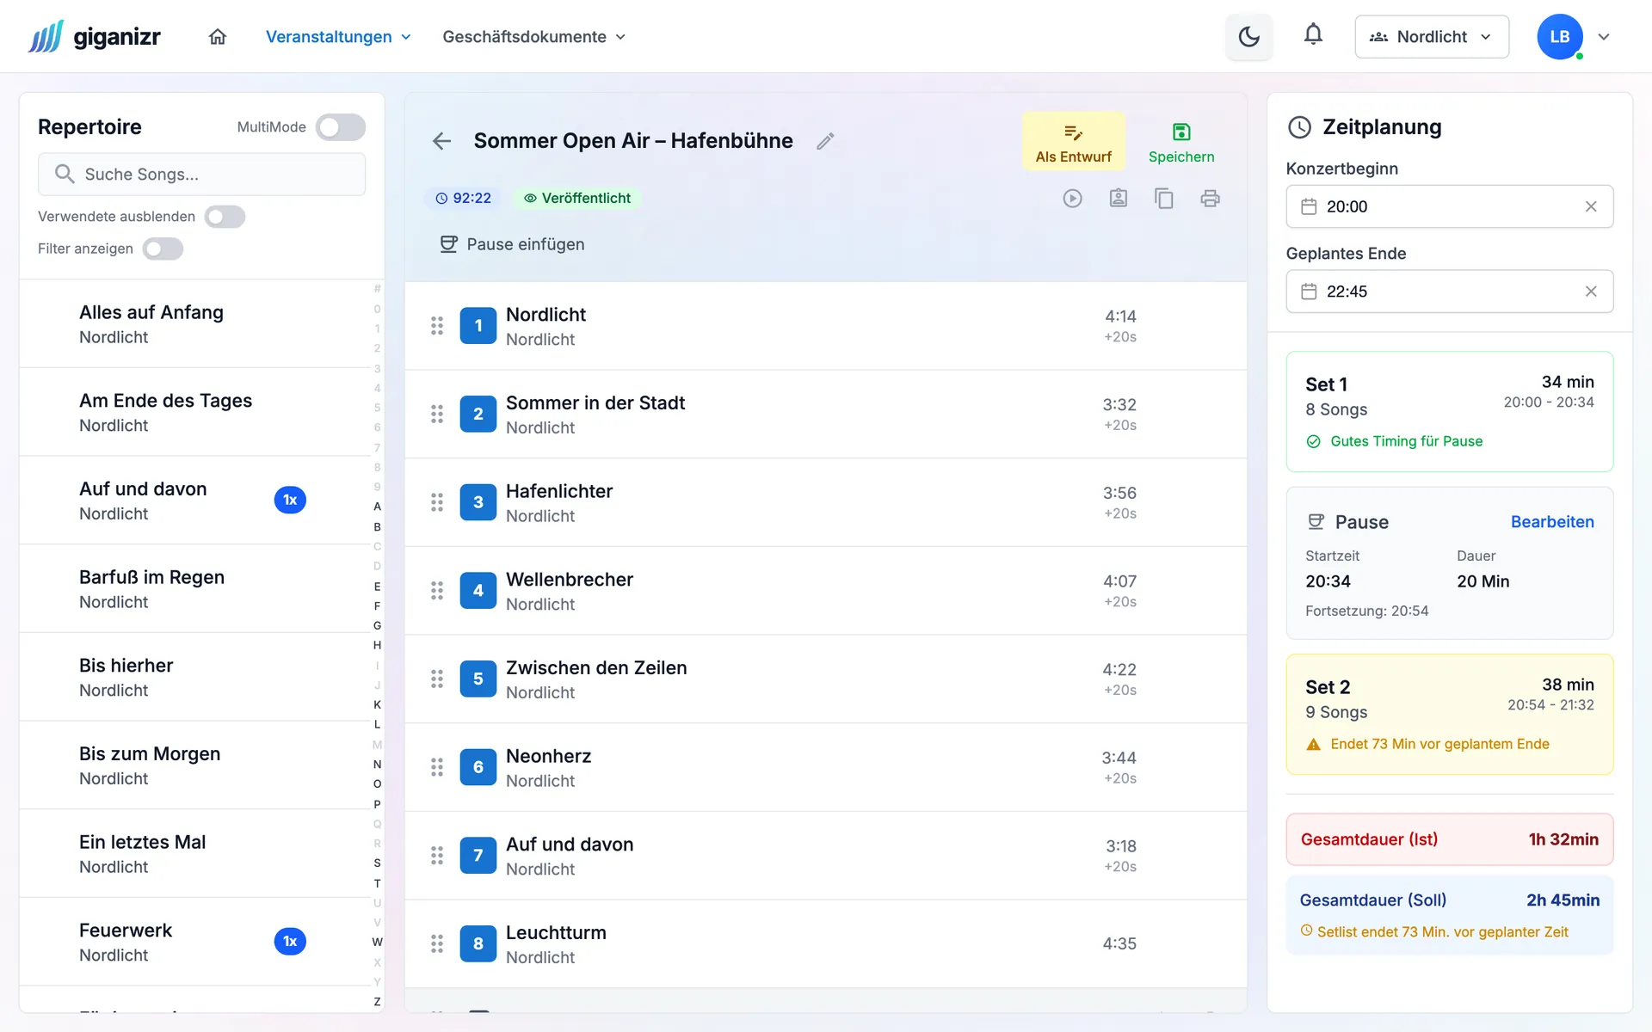This screenshot has width=1652, height=1032.
Task: Open notifications bell
Action: coord(1313,35)
